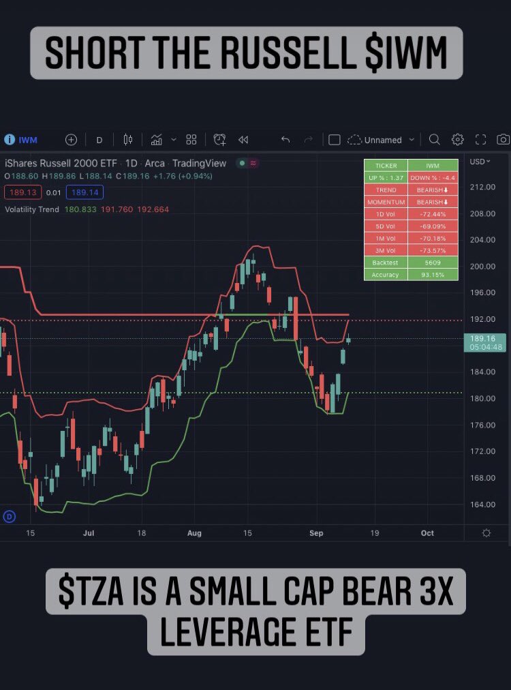Toggle the green market status dot
The height and width of the screenshot is (690, 511).
[x=242, y=163]
